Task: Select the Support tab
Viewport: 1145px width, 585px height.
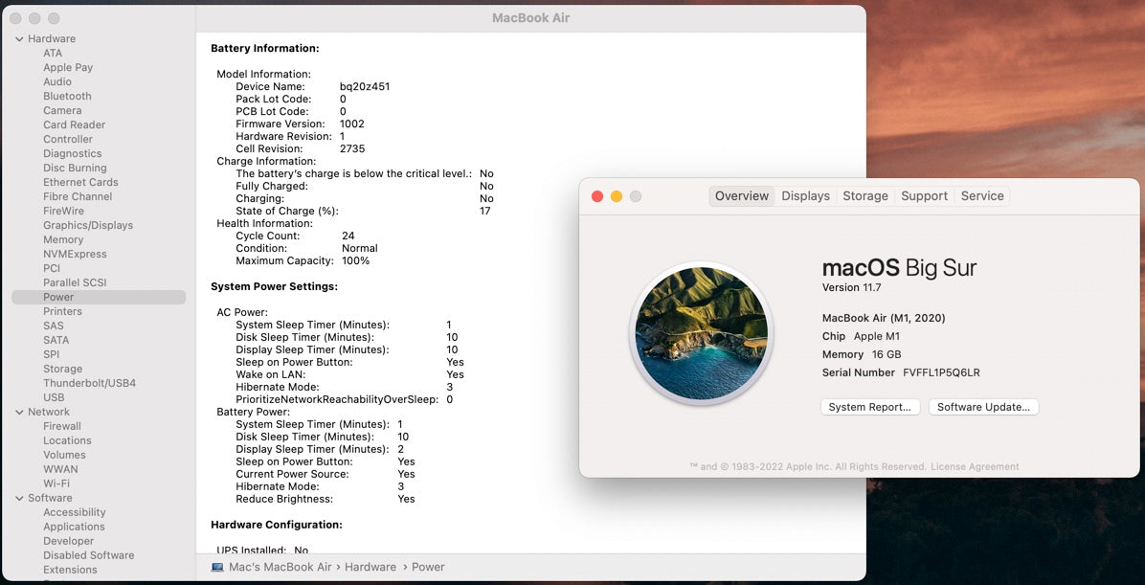Action: (924, 196)
